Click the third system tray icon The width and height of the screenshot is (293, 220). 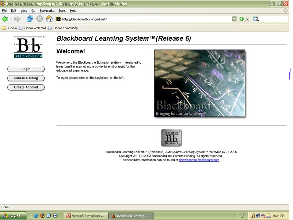[x=263, y=216]
